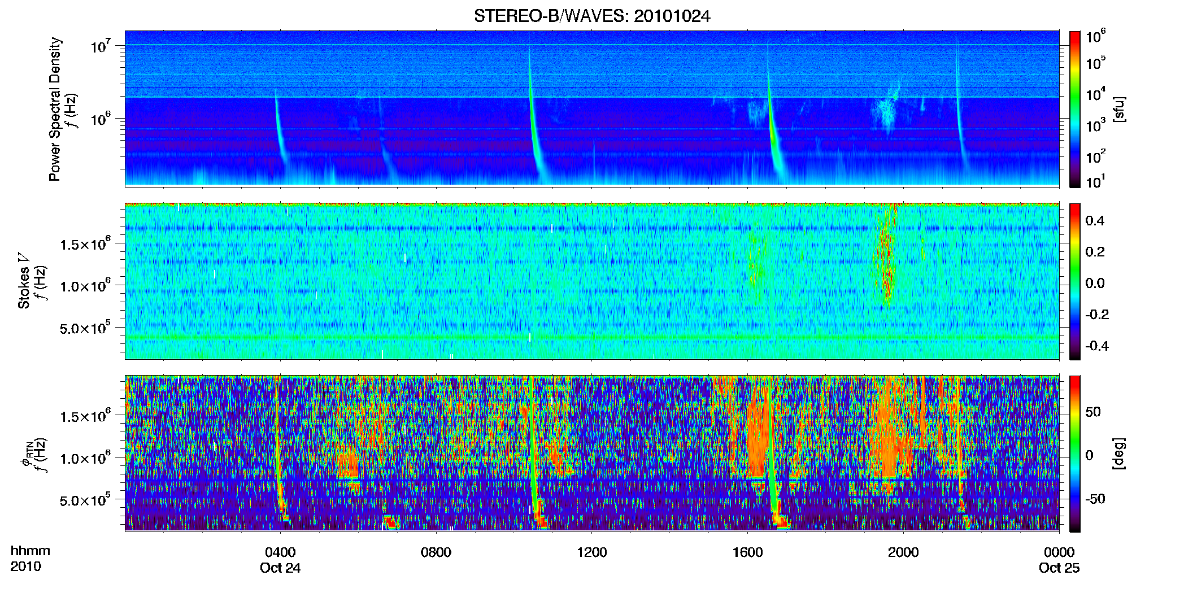Click the [sfu] color bar unit label
The height and width of the screenshot is (610, 1184).
pyautogui.click(x=1119, y=110)
